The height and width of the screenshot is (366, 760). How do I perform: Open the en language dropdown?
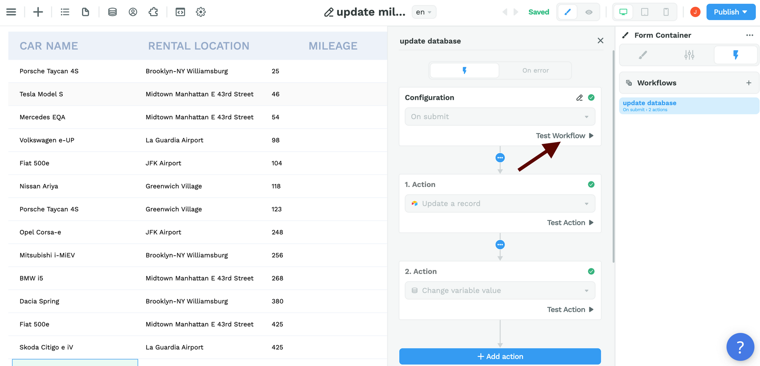coord(424,12)
